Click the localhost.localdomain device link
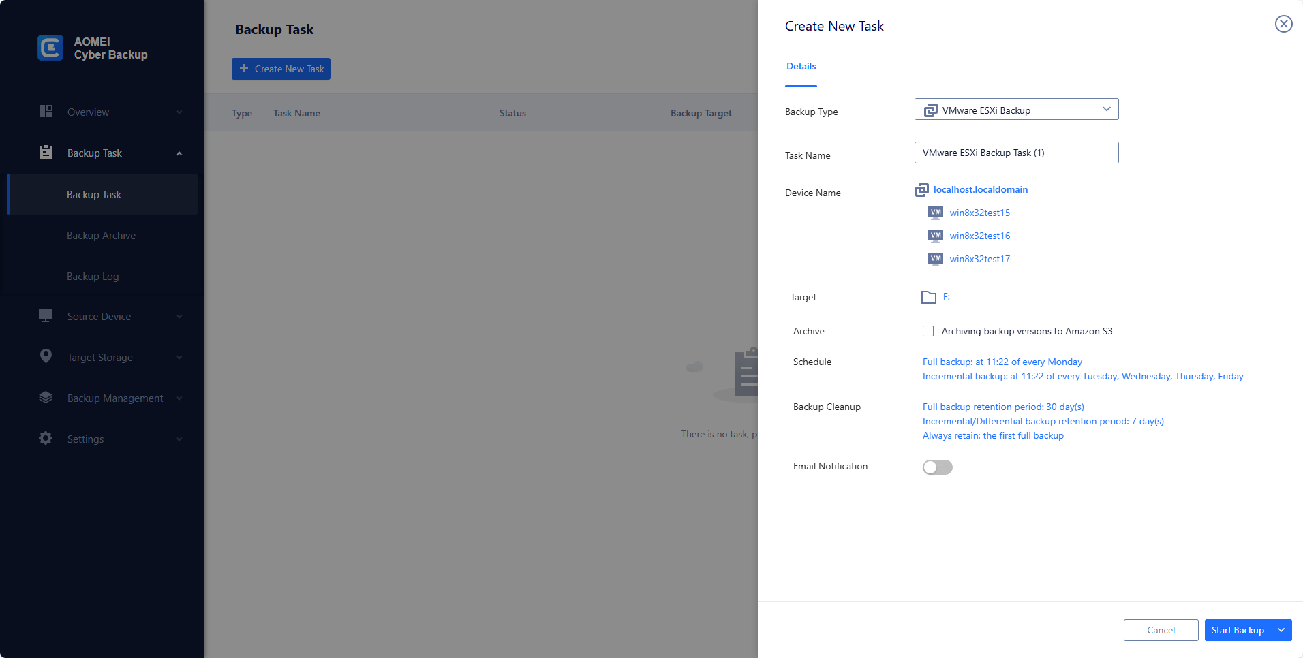 pos(981,189)
